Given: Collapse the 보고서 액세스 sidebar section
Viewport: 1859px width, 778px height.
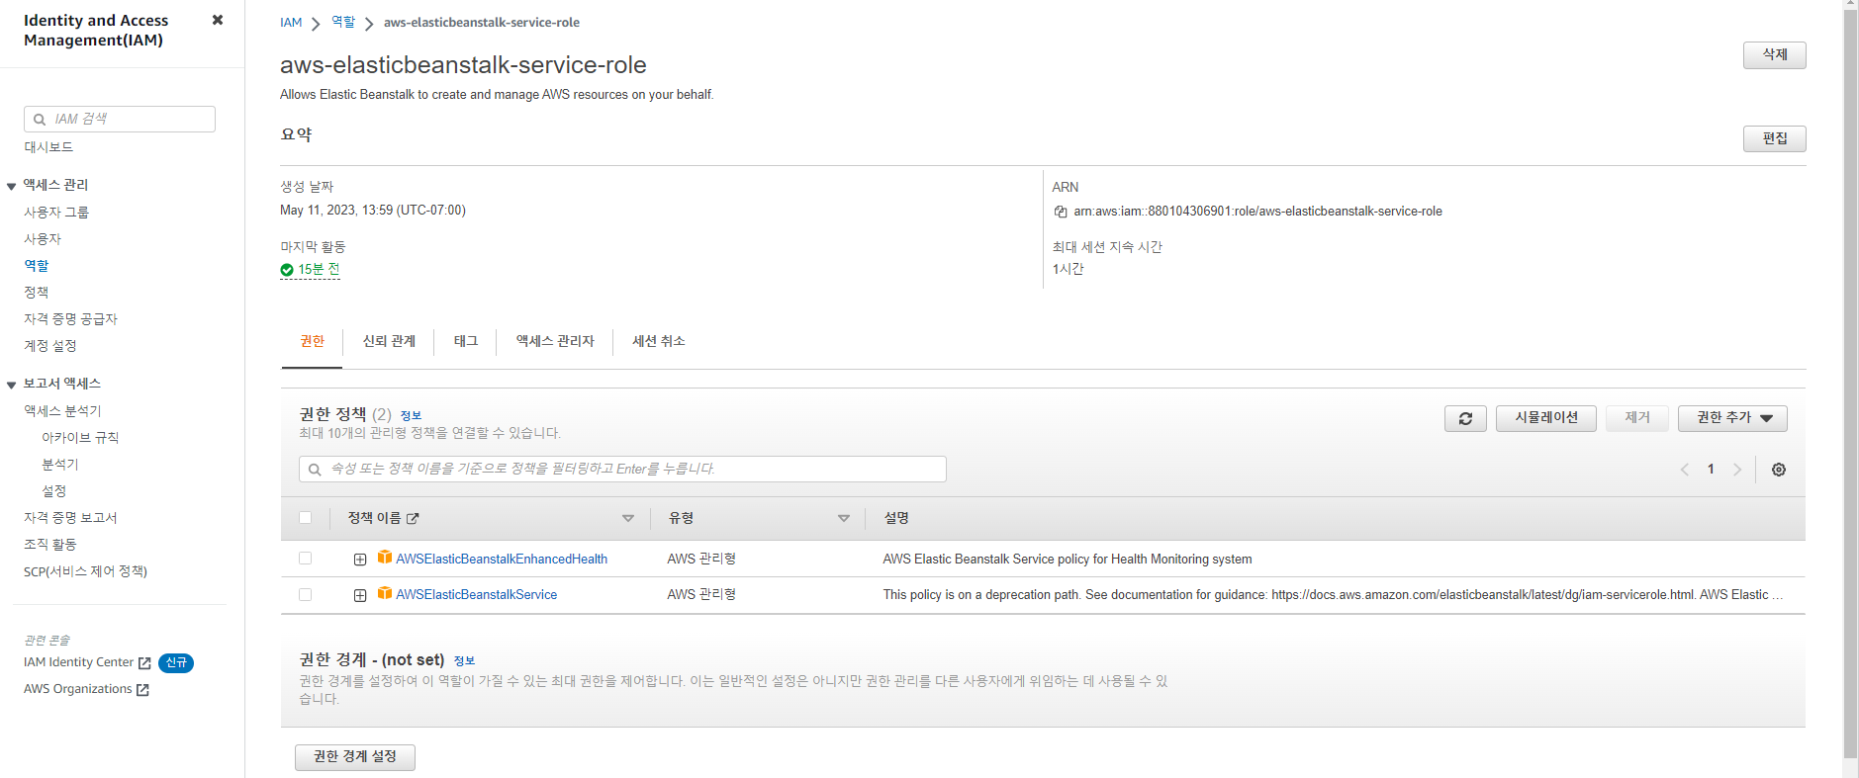Looking at the screenshot, I should click(x=12, y=385).
